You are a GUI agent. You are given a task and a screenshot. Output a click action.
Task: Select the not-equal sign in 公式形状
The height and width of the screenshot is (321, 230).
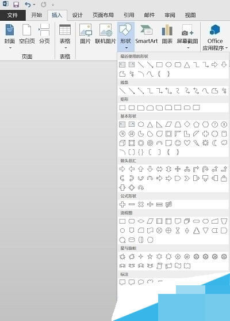point(168,205)
